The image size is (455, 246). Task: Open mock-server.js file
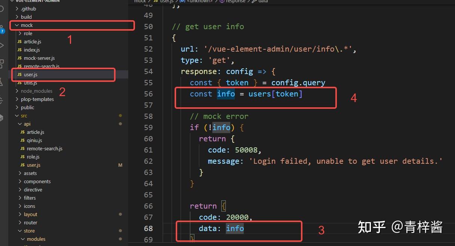tap(39, 58)
